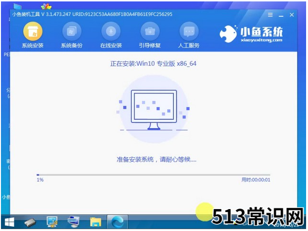Open the 人工服务 chat icon

[189, 31]
